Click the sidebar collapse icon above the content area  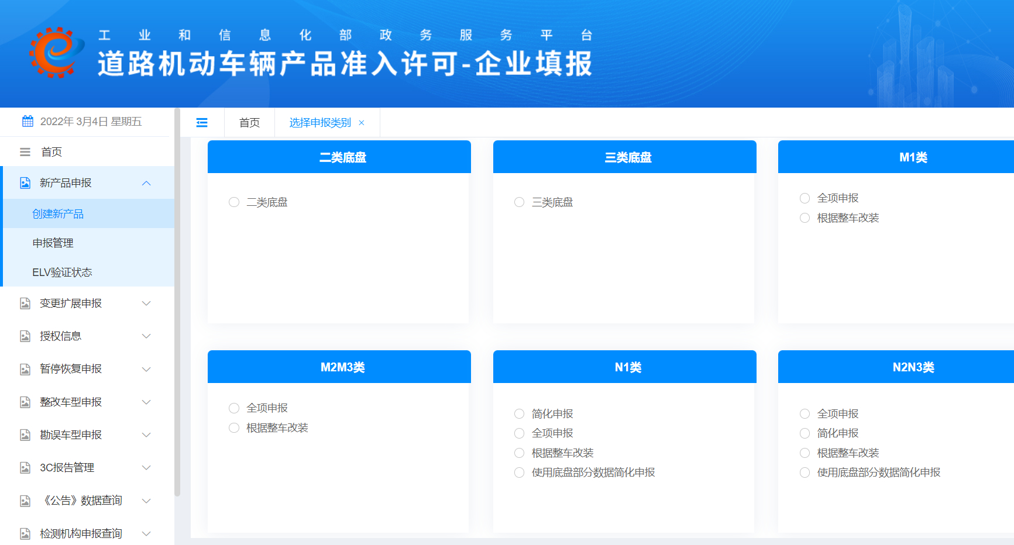(202, 122)
